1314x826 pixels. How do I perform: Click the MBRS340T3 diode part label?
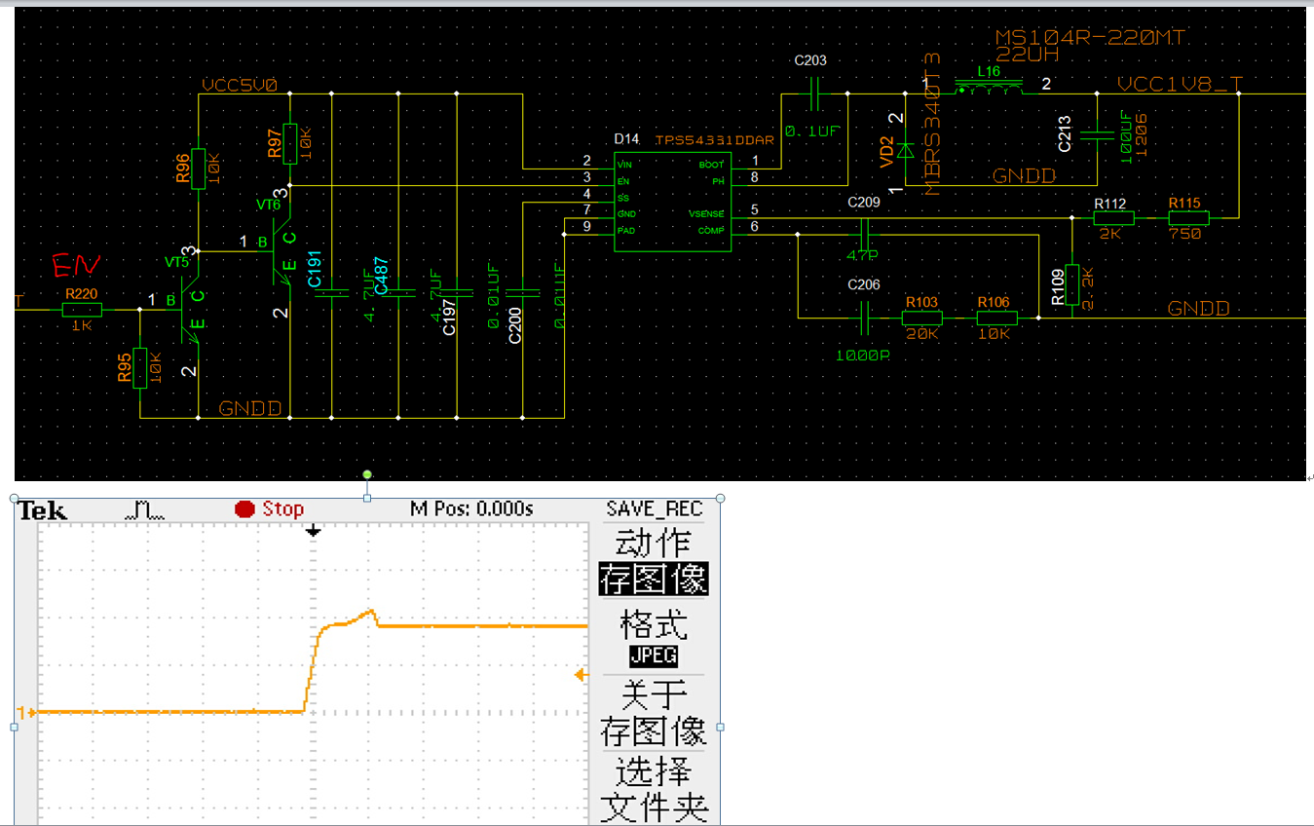934,124
